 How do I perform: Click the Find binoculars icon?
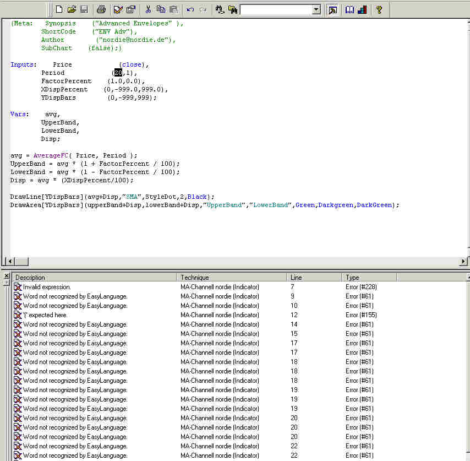(220, 9)
